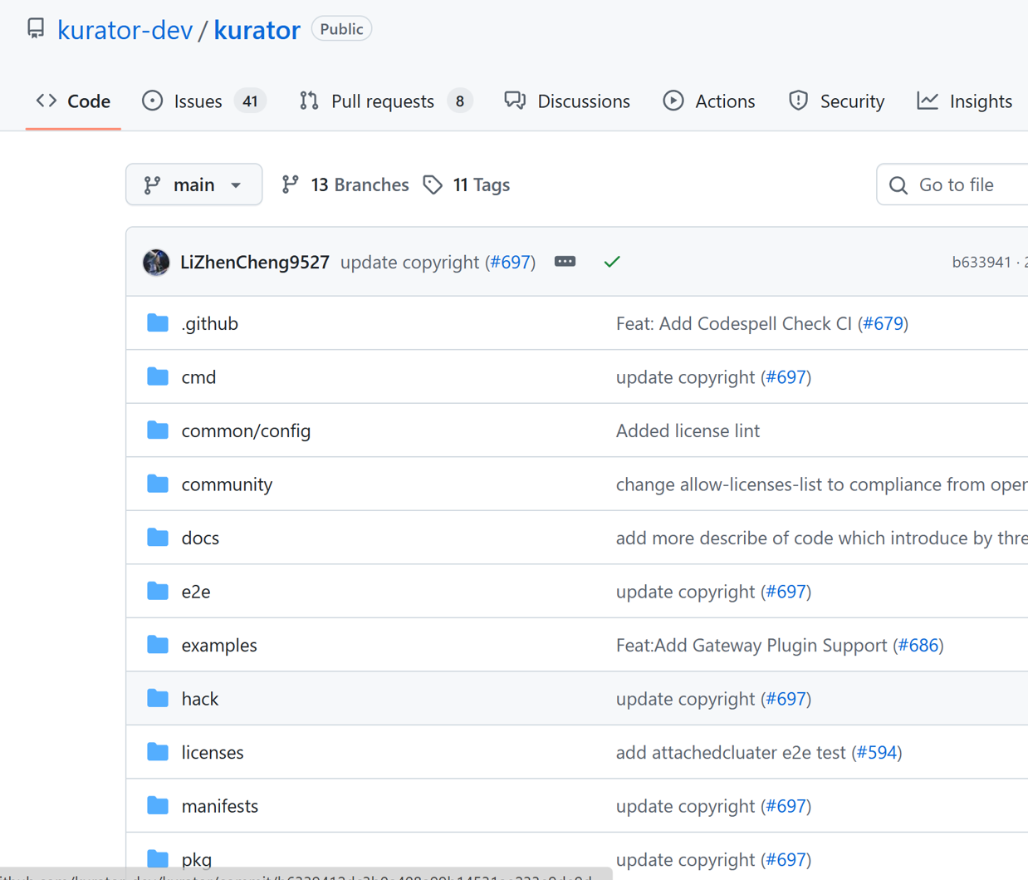
Task: Open add more describe of code commit message
Action: [x=822, y=538]
